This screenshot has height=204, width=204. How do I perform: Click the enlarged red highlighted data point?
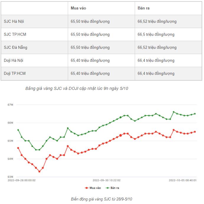tap(121, 135)
